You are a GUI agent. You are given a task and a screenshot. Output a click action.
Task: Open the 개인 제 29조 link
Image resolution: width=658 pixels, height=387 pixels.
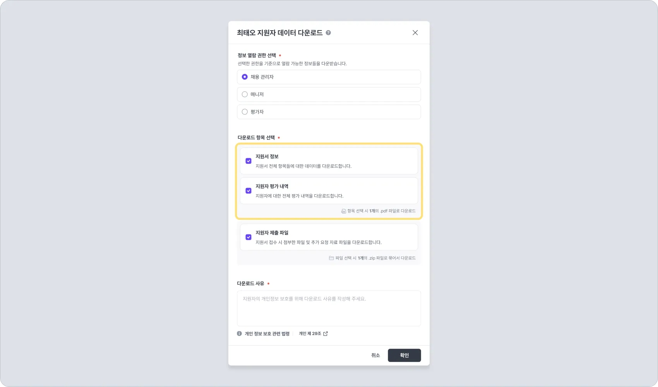click(x=310, y=334)
